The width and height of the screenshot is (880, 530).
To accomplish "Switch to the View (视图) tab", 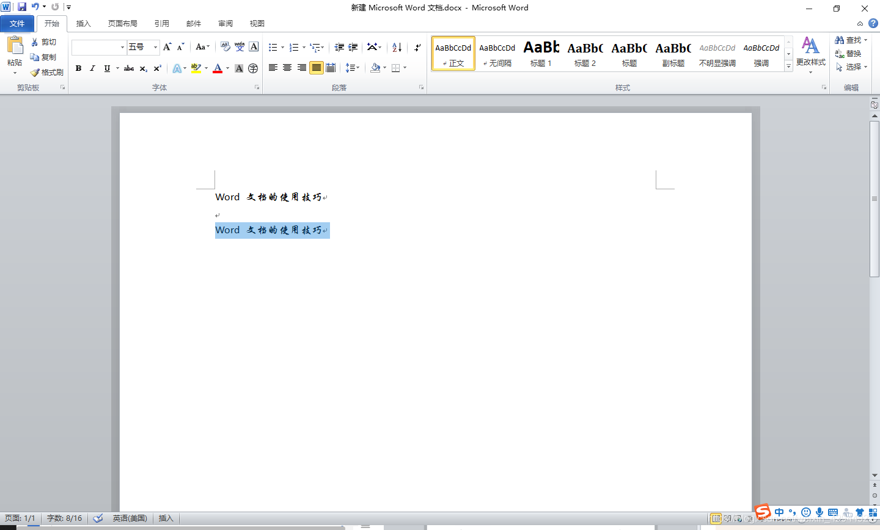I will click(257, 24).
